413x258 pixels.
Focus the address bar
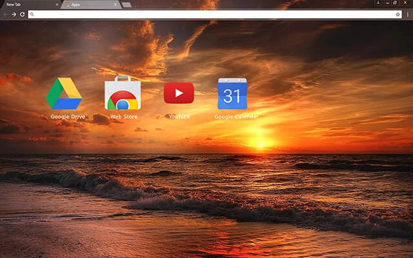coord(215,14)
